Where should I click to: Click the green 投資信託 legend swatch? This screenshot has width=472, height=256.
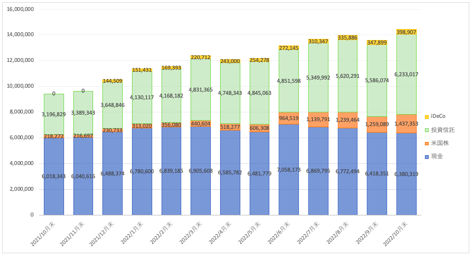pos(425,129)
